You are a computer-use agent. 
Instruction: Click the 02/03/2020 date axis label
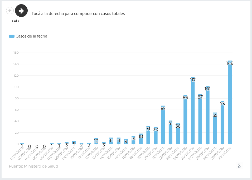coord(17,153)
